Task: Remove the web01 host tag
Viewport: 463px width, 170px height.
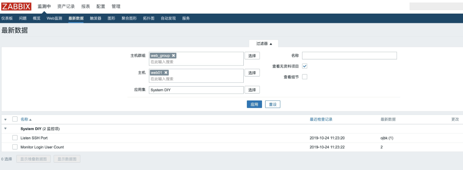Action: 166,73
